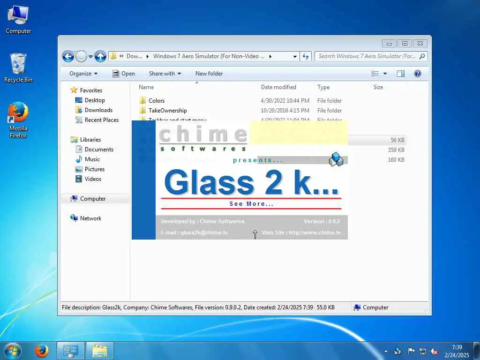
Task: Select the TakeOwnership folder
Action: pos(167,111)
